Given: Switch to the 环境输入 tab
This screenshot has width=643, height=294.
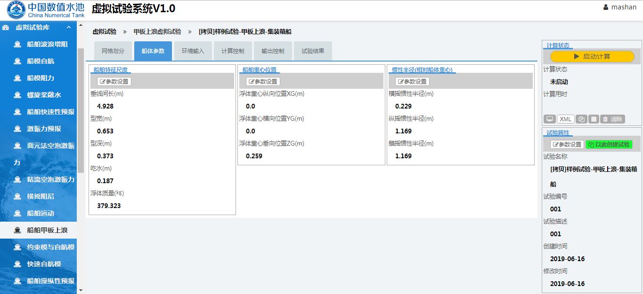Looking at the screenshot, I should coord(193,51).
